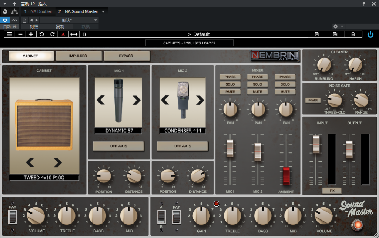Click the CABINETS - IMPULSES LOADER title button
The height and width of the screenshot is (238, 379).
pyautogui.click(x=189, y=43)
